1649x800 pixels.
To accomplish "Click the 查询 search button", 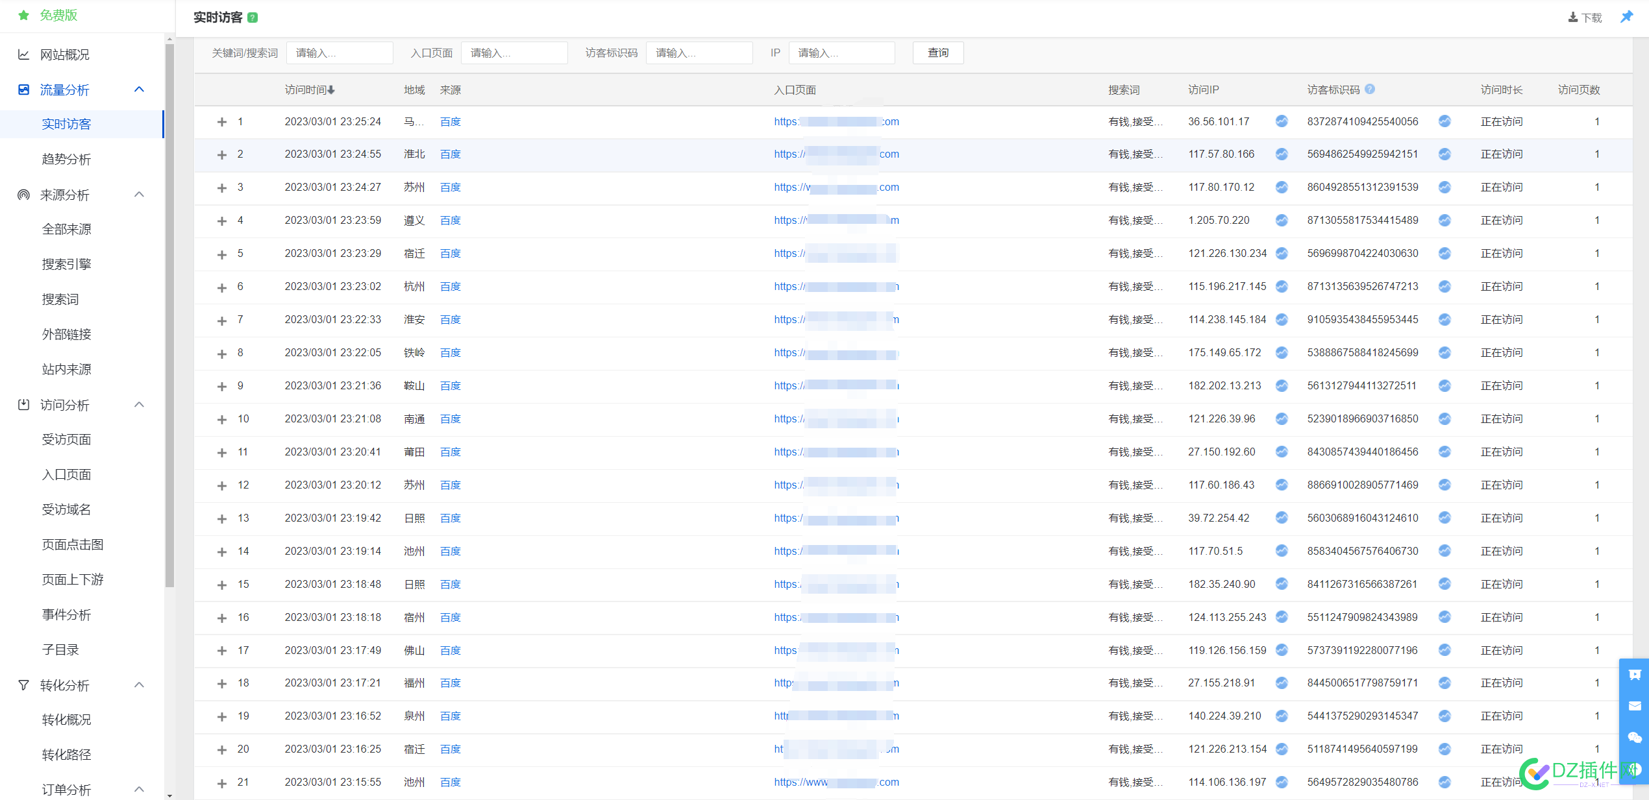I will 938,53.
